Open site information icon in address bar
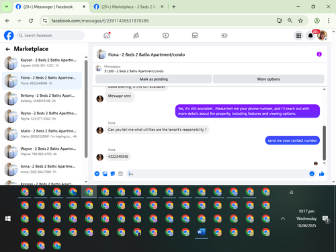 [45, 21]
